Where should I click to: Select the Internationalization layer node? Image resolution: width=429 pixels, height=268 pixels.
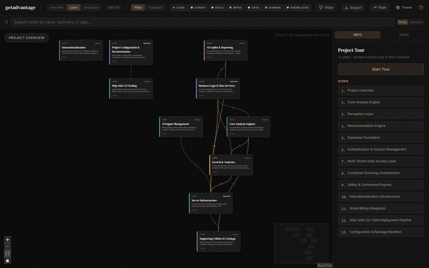coord(81,50)
